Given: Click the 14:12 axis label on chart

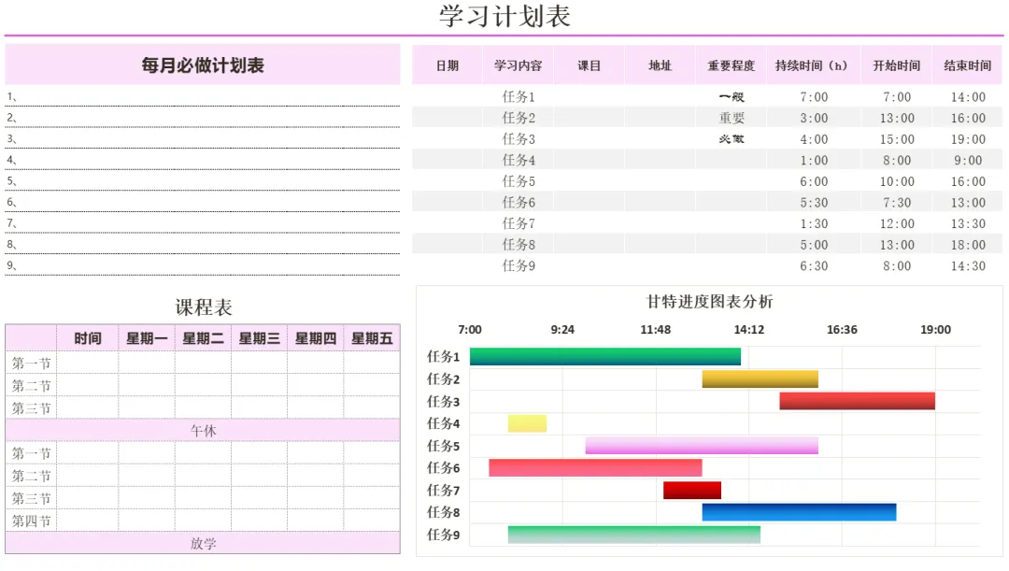Looking at the screenshot, I should tap(749, 330).
